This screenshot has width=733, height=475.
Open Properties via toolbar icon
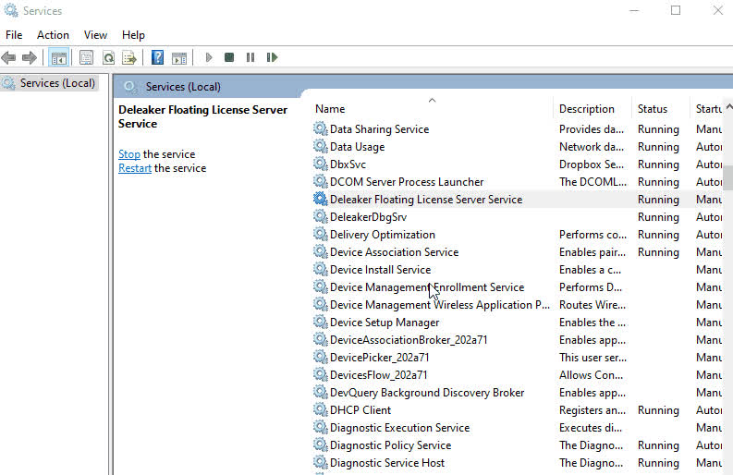click(86, 57)
